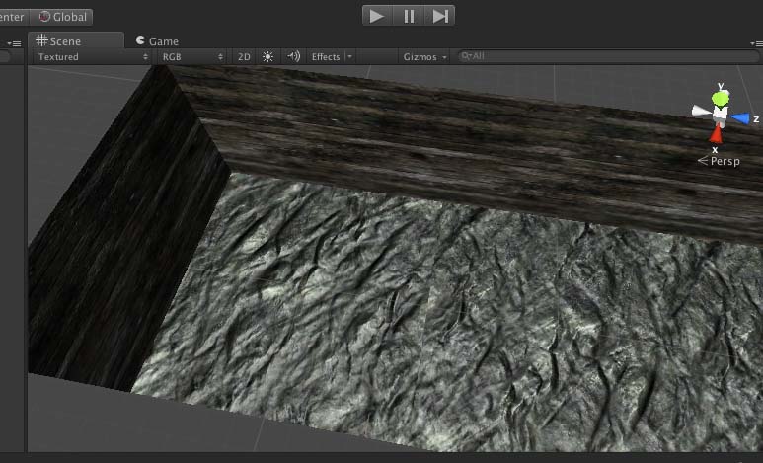Click the scene search magnifier icon
Image resolution: width=763 pixels, height=463 pixels.
click(x=466, y=56)
